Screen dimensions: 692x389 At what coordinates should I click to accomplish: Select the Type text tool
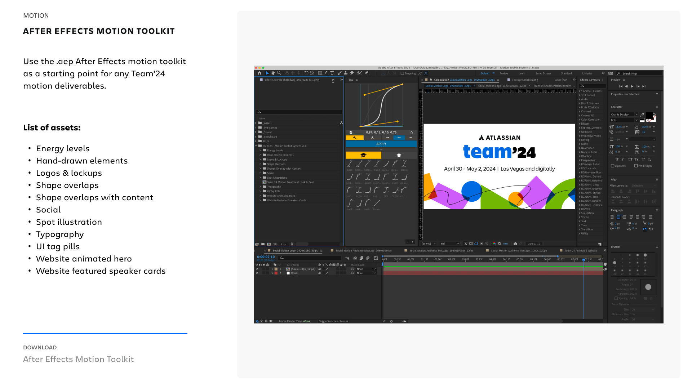point(332,73)
